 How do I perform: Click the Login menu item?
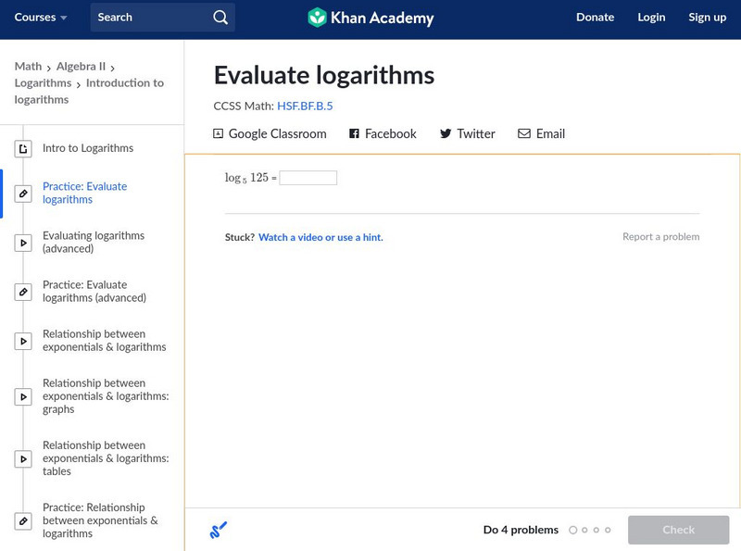pos(651,18)
